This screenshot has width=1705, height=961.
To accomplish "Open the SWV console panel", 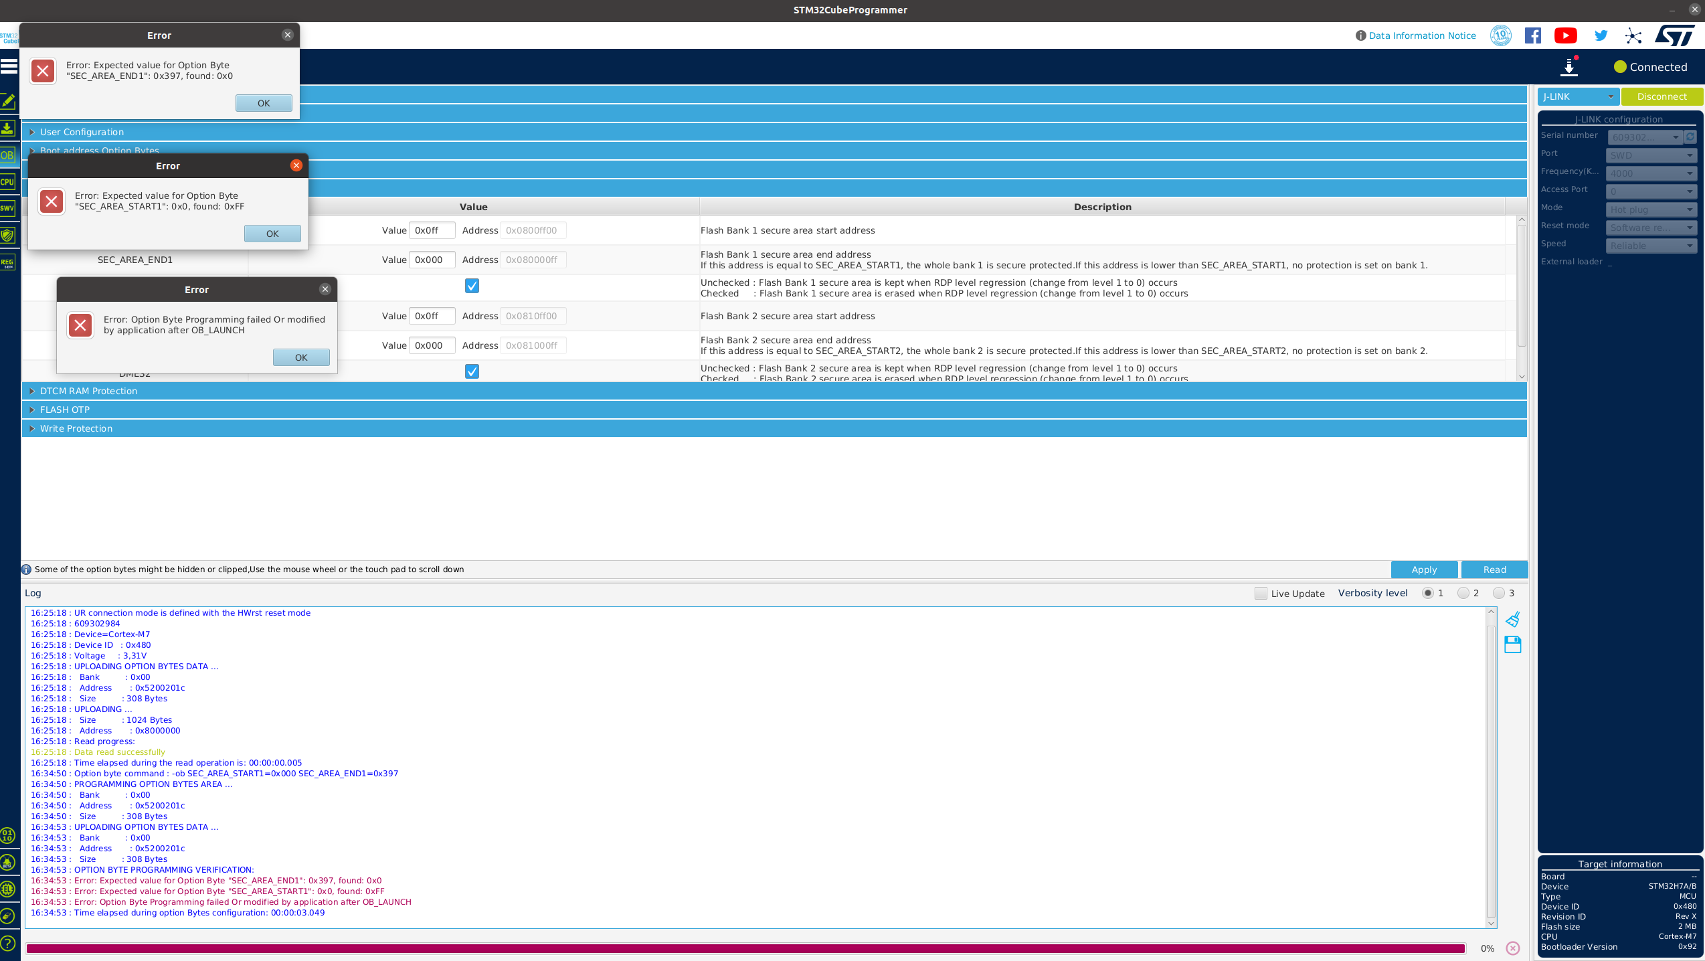I will coord(7,208).
